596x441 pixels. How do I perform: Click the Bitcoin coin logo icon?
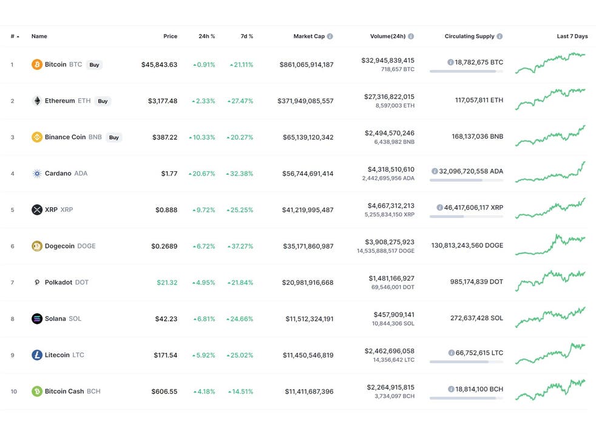coord(37,64)
